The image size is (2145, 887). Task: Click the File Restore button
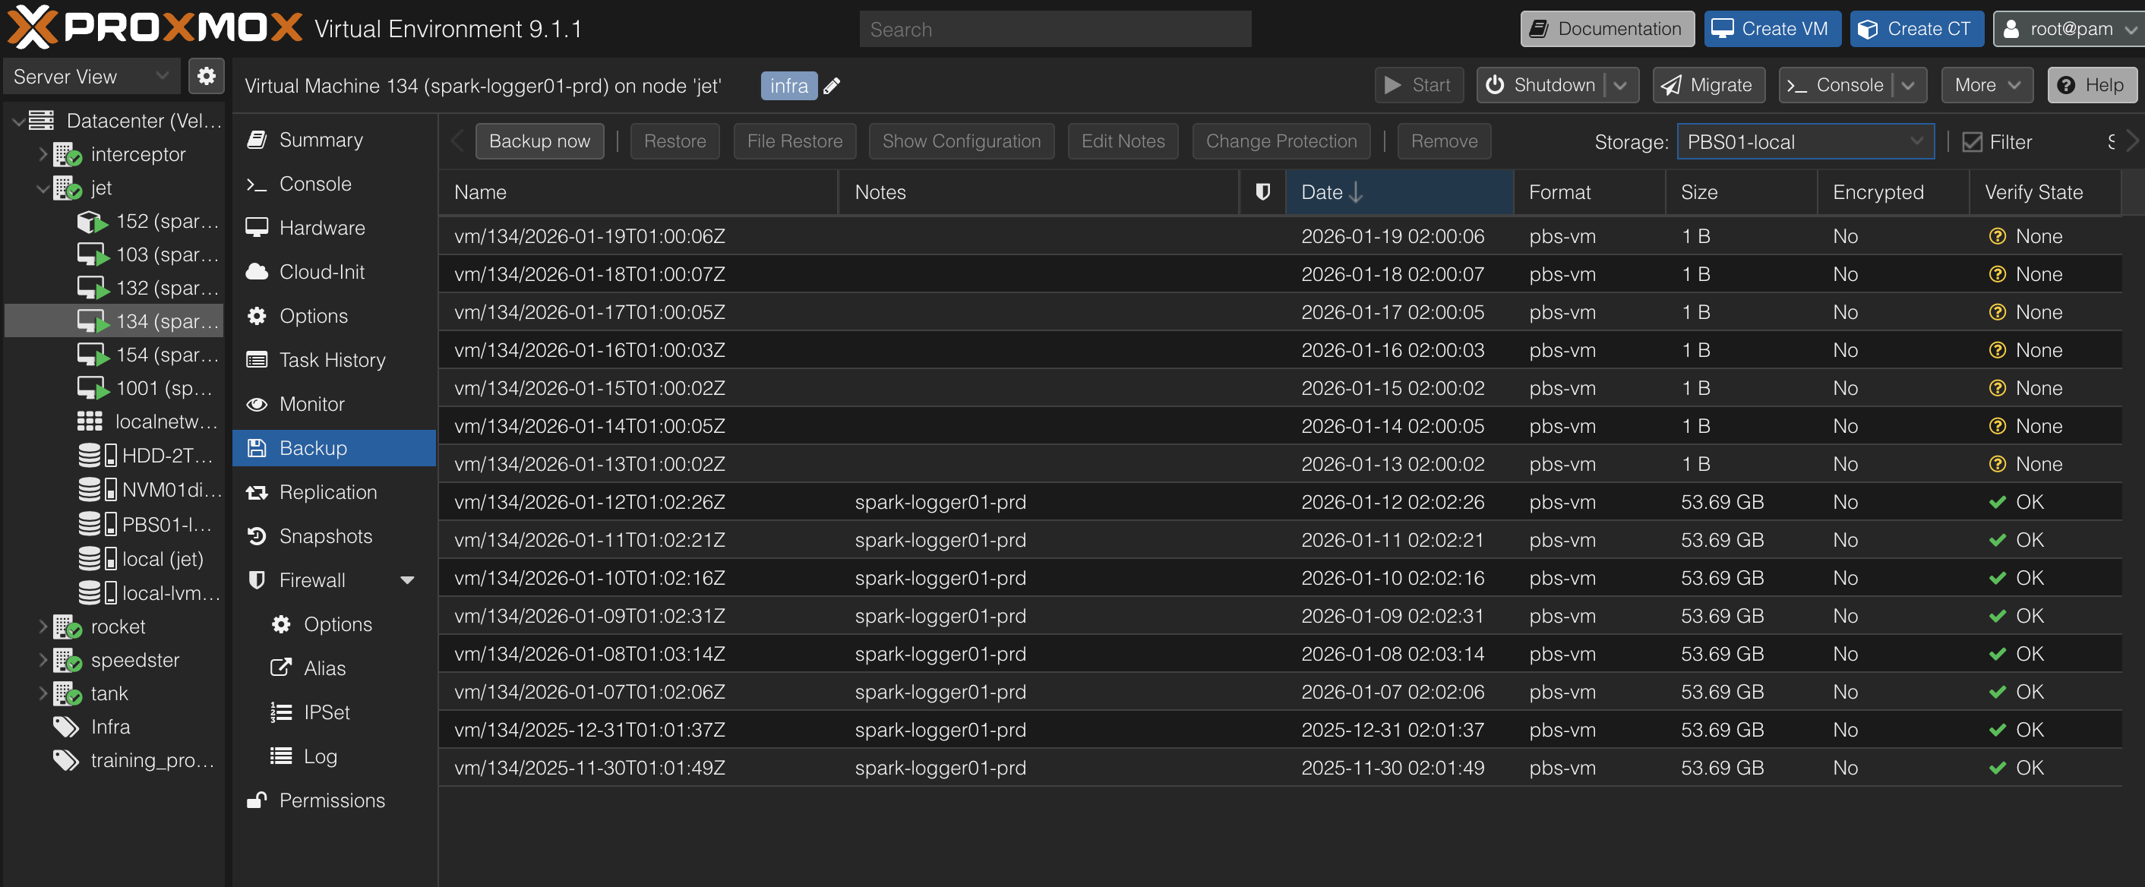795,141
